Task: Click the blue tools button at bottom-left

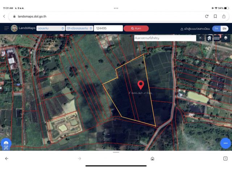Action: 6,144
